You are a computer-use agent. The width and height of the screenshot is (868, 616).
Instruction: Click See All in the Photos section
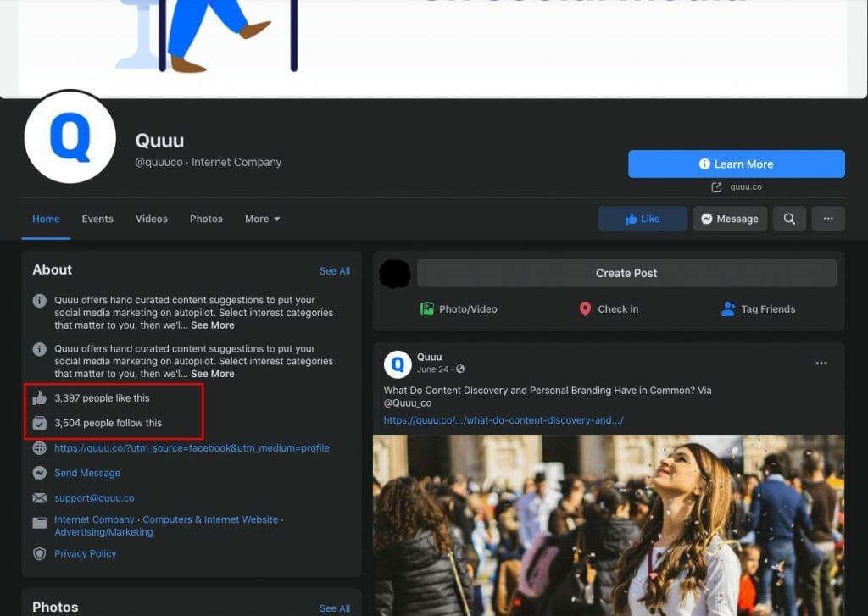click(334, 608)
